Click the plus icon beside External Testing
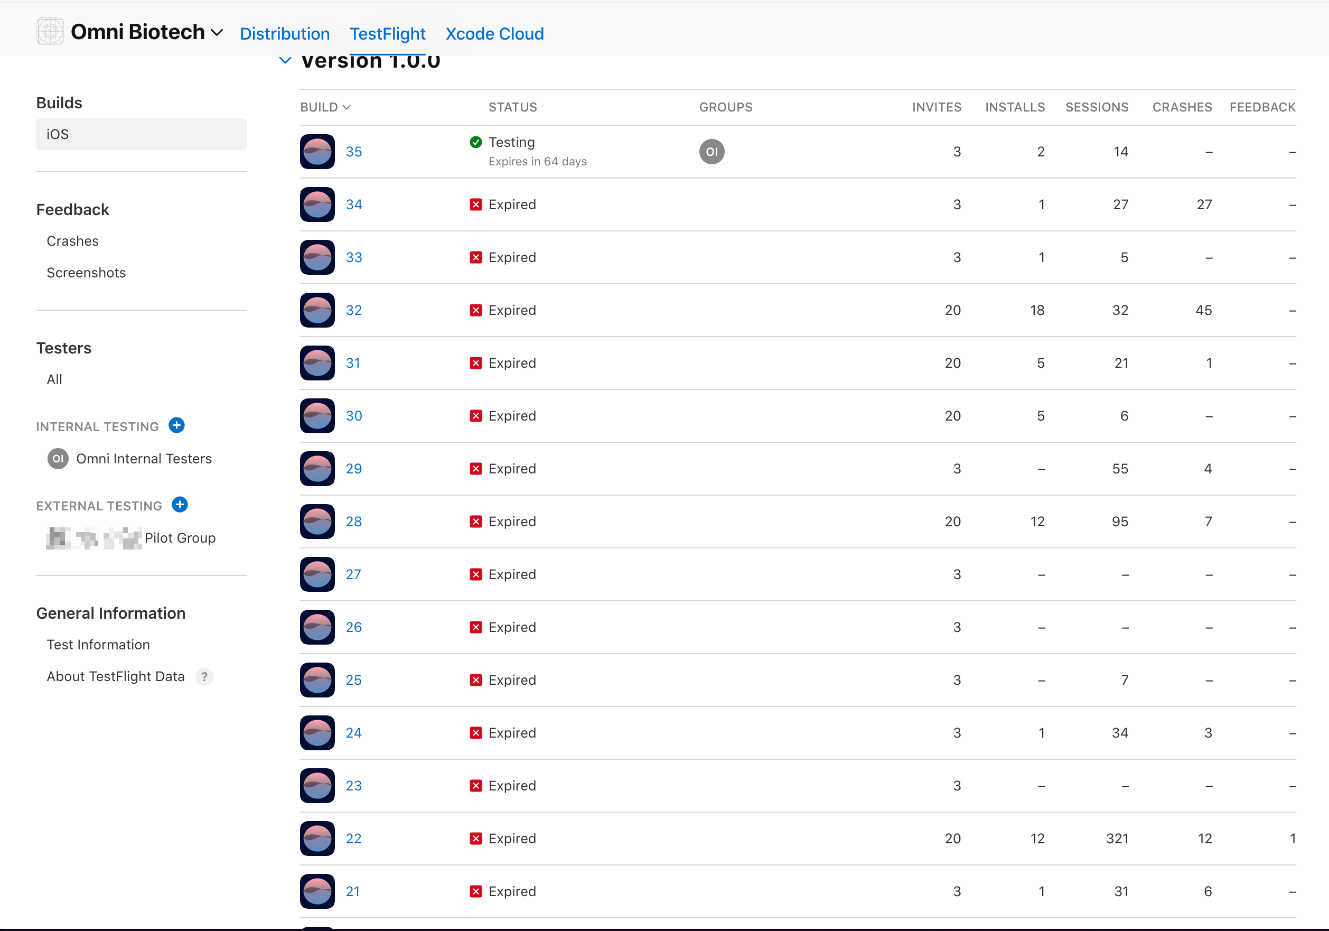1329x931 pixels. (180, 505)
